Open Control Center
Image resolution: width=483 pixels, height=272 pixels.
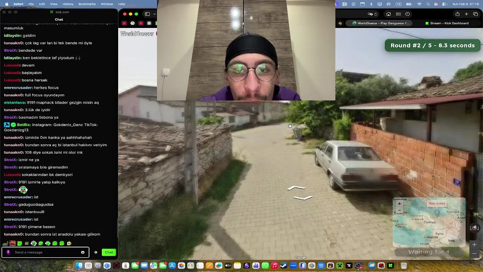[445, 4]
